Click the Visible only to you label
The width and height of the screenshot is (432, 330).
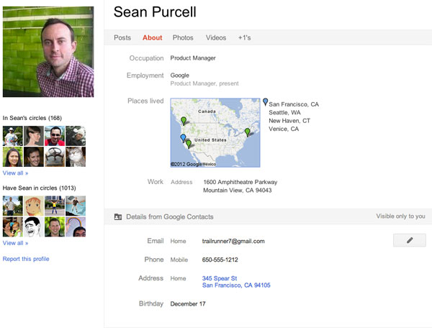click(x=400, y=216)
